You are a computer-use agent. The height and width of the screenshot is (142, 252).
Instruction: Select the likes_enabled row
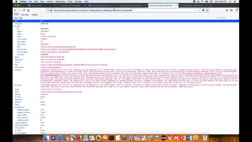click(x=126, y=123)
